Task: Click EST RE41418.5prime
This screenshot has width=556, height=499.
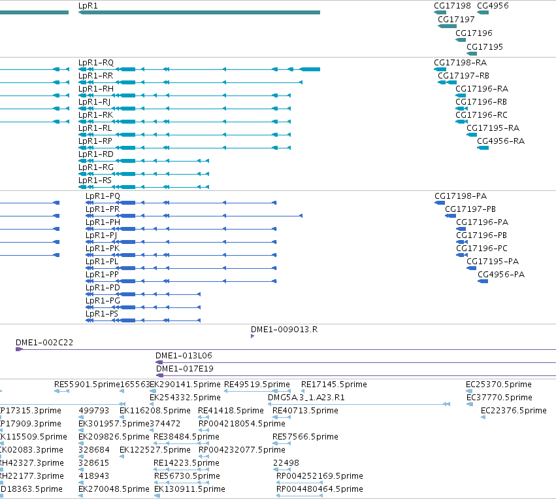Action: click(204, 417)
